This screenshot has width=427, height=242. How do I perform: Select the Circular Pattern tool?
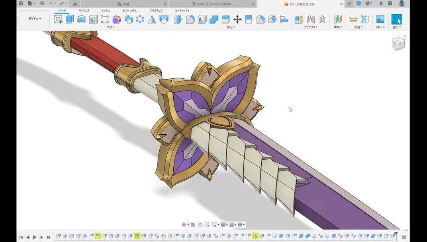pyautogui.click(x=140, y=19)
